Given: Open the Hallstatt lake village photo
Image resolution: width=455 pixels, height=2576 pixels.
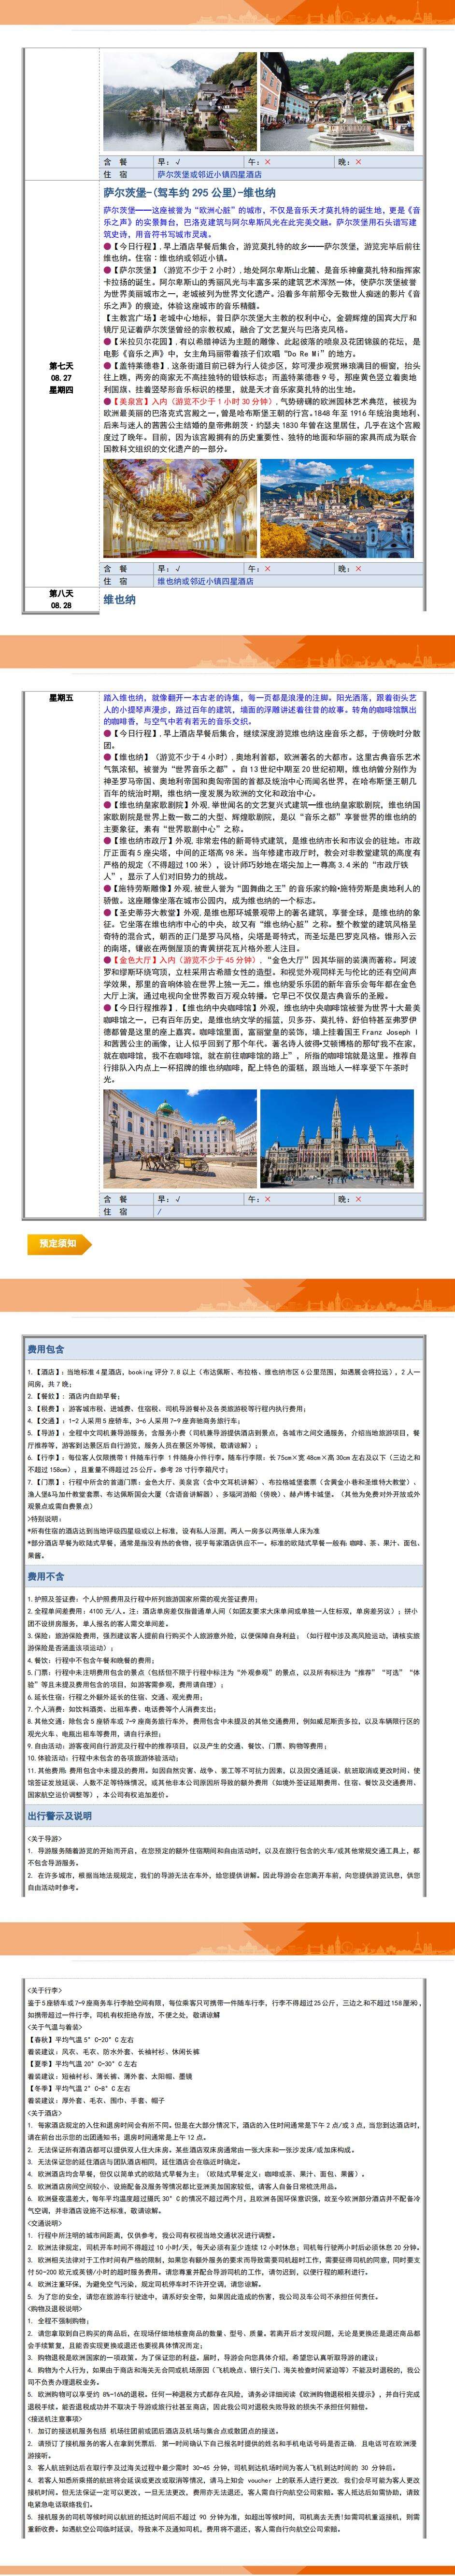Looking at the screenshot, I should tap(180, 102).
